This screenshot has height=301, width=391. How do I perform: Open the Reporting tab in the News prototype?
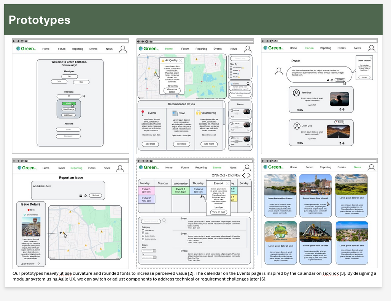point(325,167)
